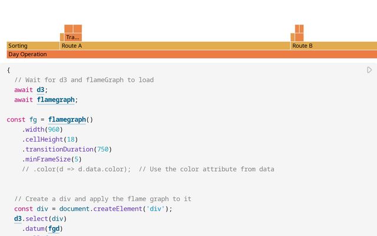
Task: Click the run cell play icon
Action: (x=369, y=70)
